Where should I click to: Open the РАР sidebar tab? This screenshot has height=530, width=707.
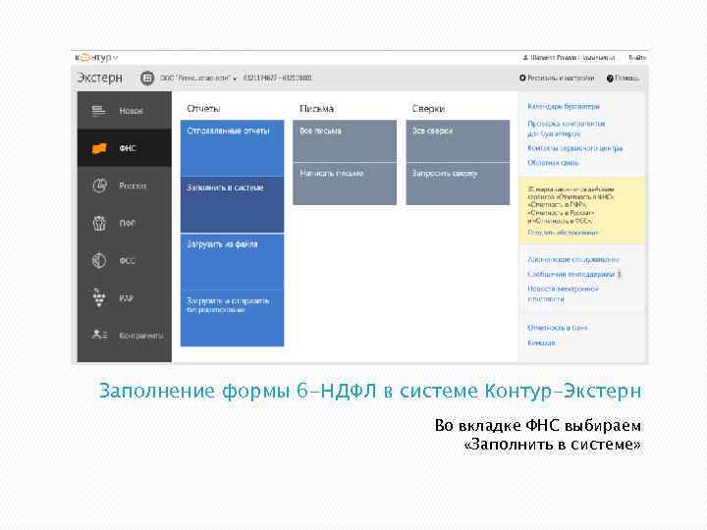pos(125,297)
